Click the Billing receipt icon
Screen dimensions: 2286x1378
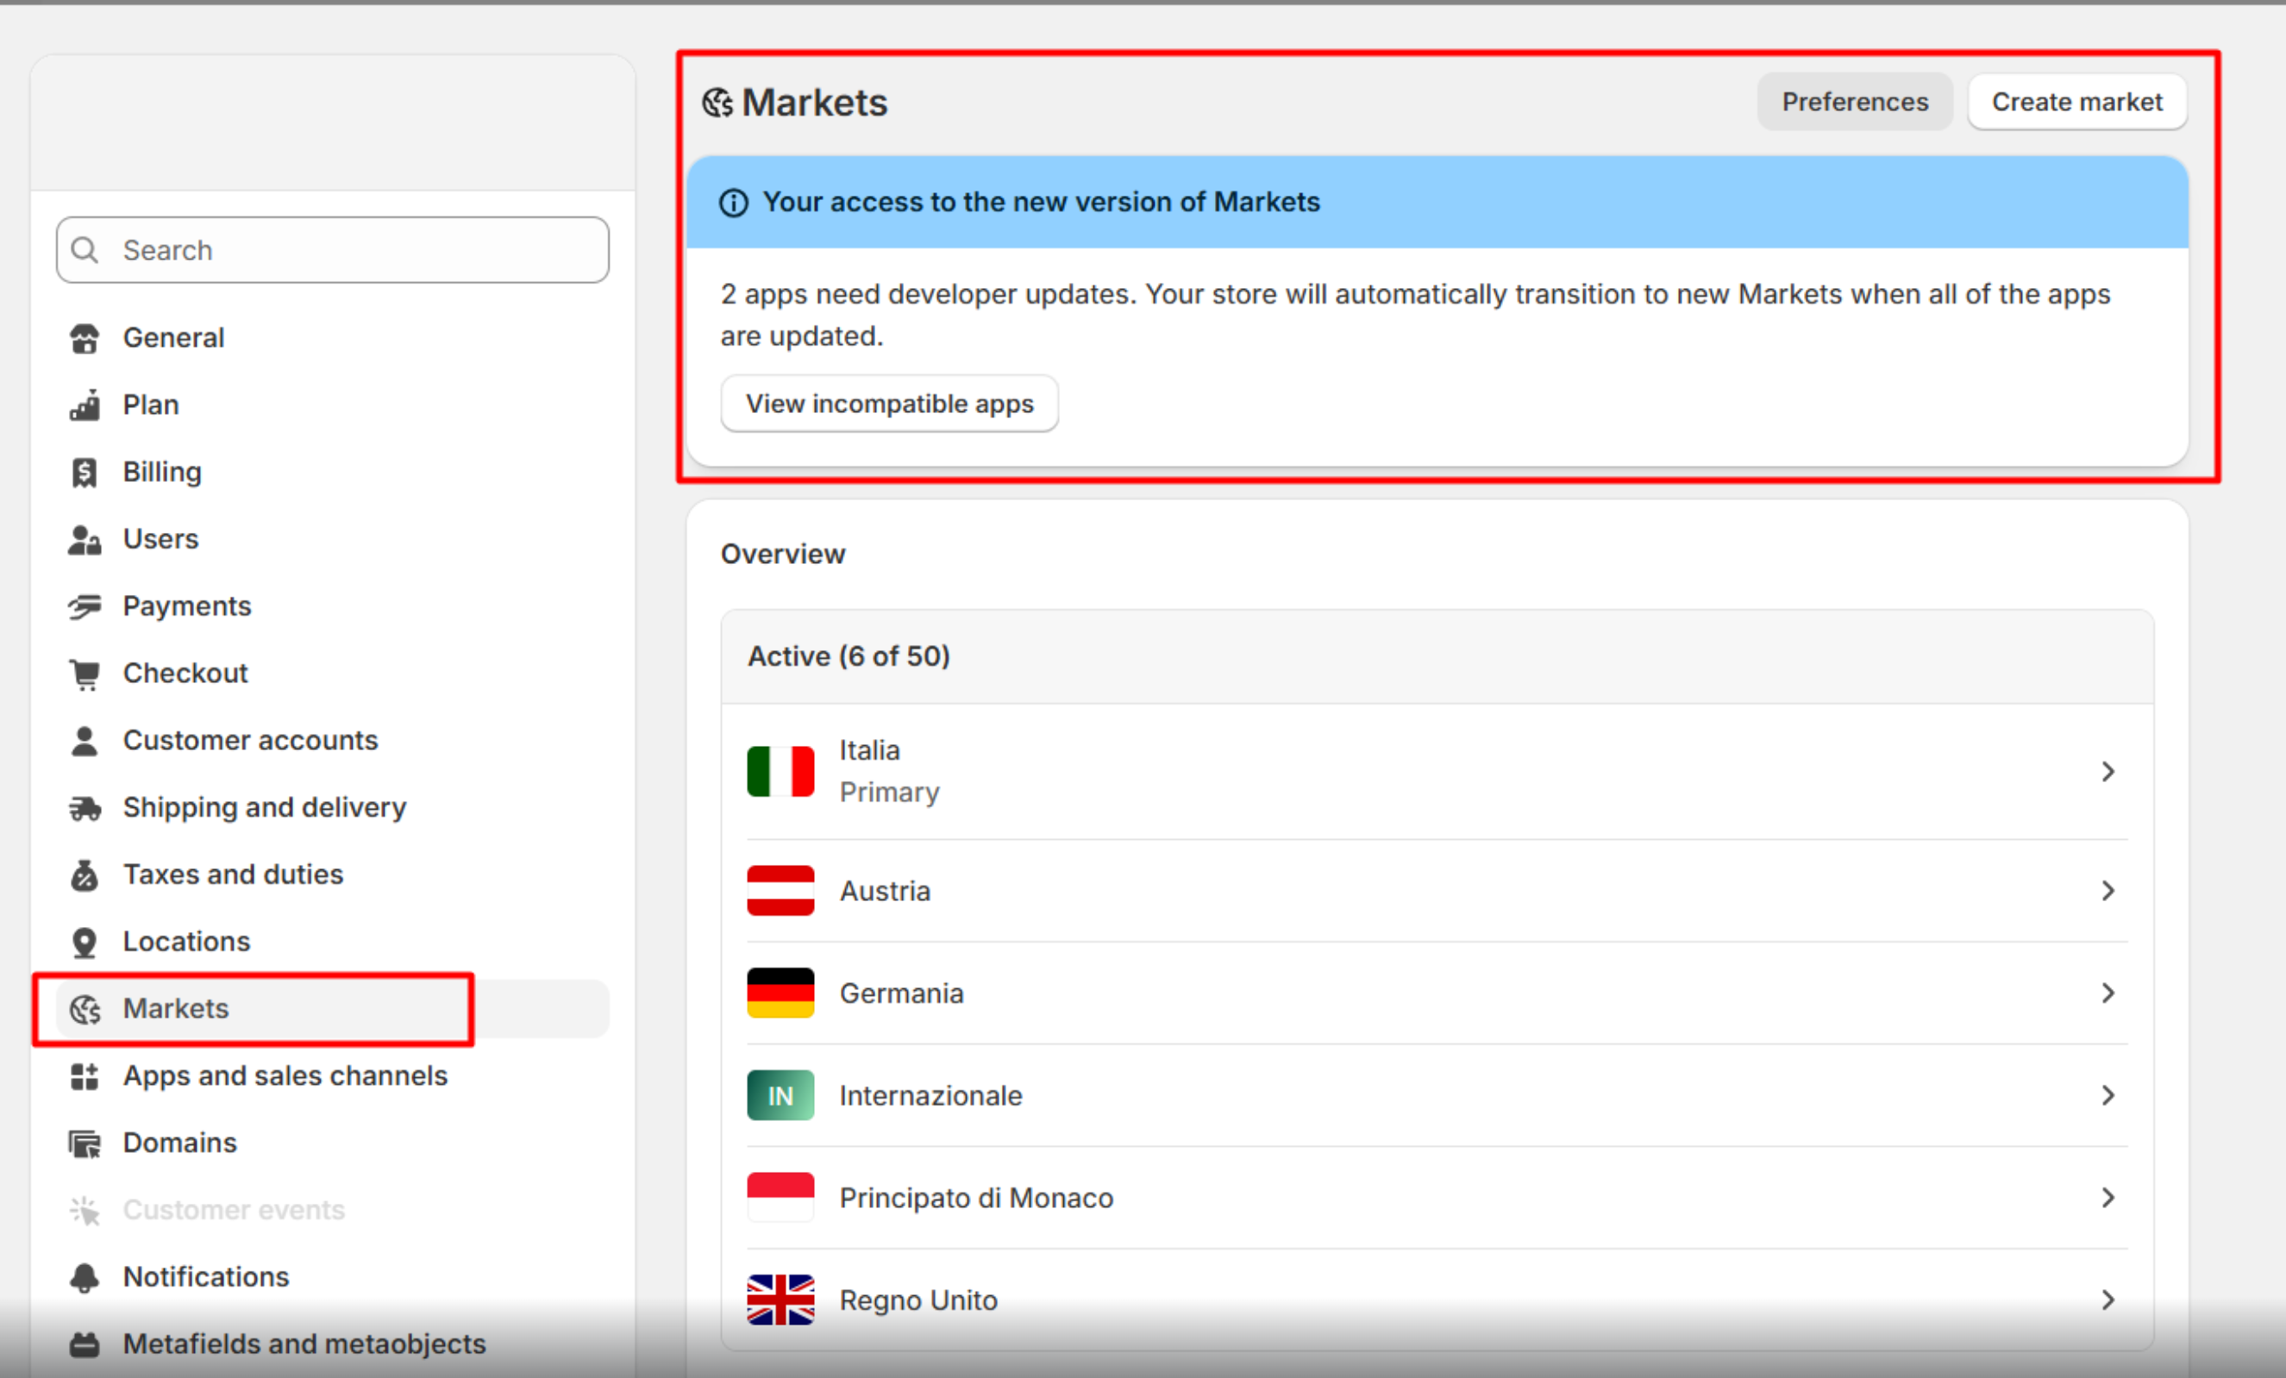click(85, 473)
